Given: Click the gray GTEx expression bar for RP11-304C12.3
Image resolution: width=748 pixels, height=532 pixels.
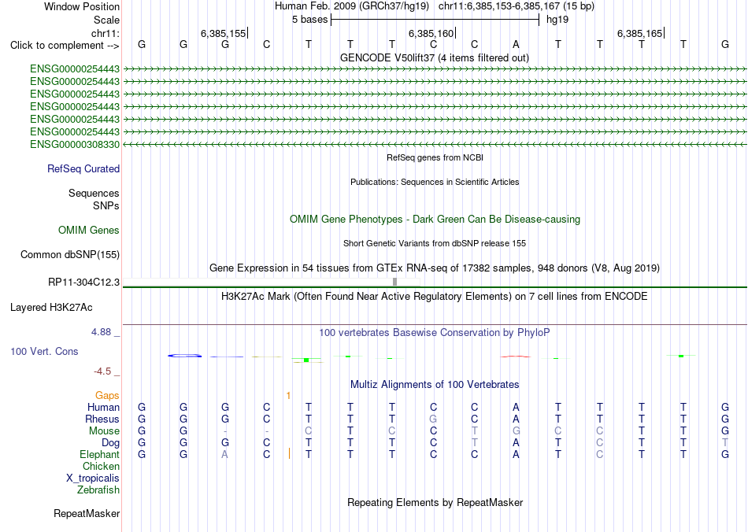Looking at the screenshot, I should (394, 282).
